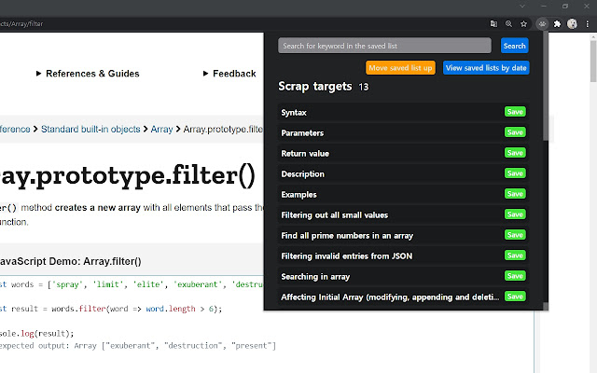Close the browser window
This screenshot has height=373, width=597.
pyautogui.click(x=587, y=7)
